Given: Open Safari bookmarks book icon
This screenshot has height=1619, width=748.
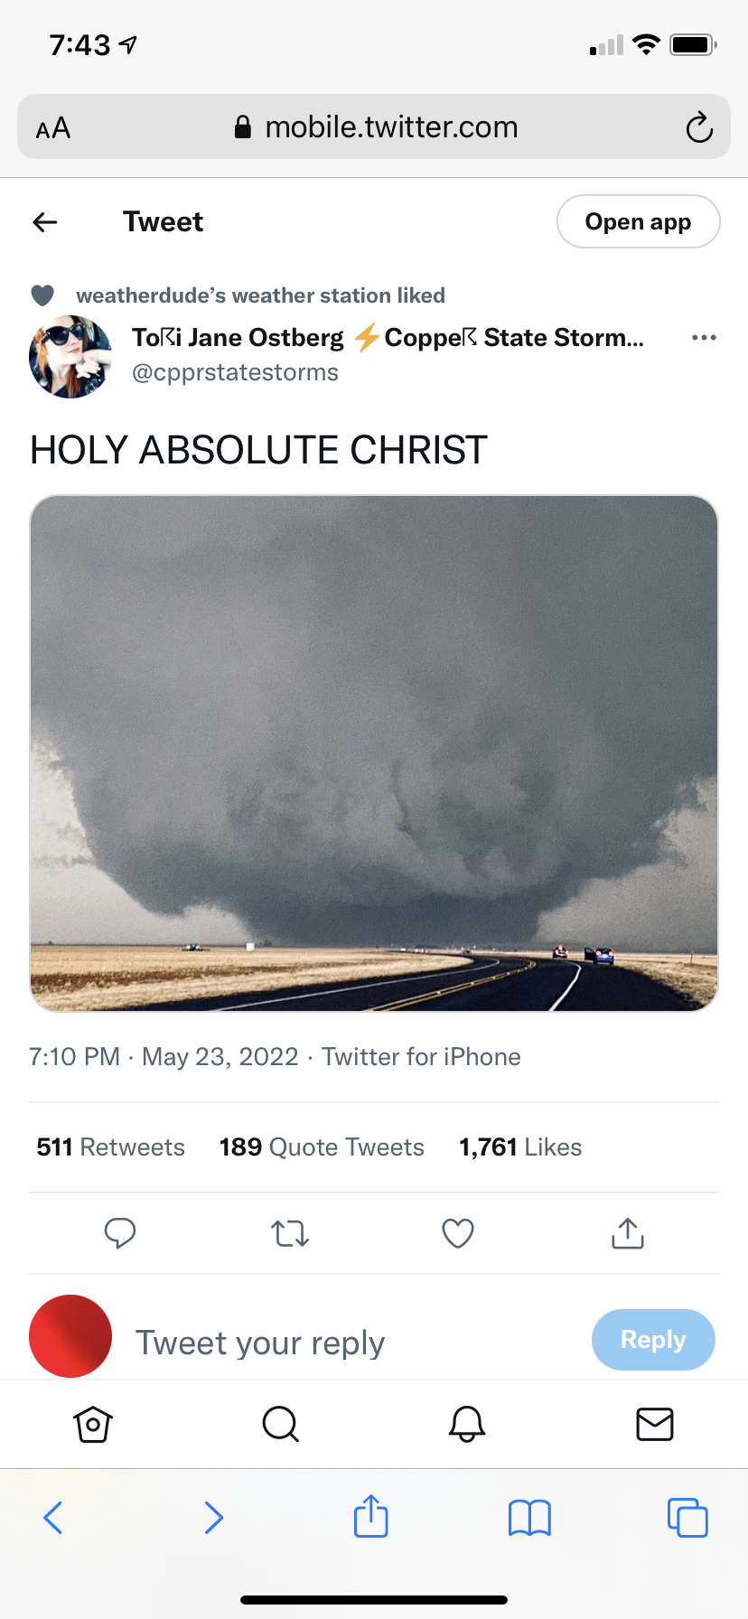Looking at the screenshot, I should 529,1518.
